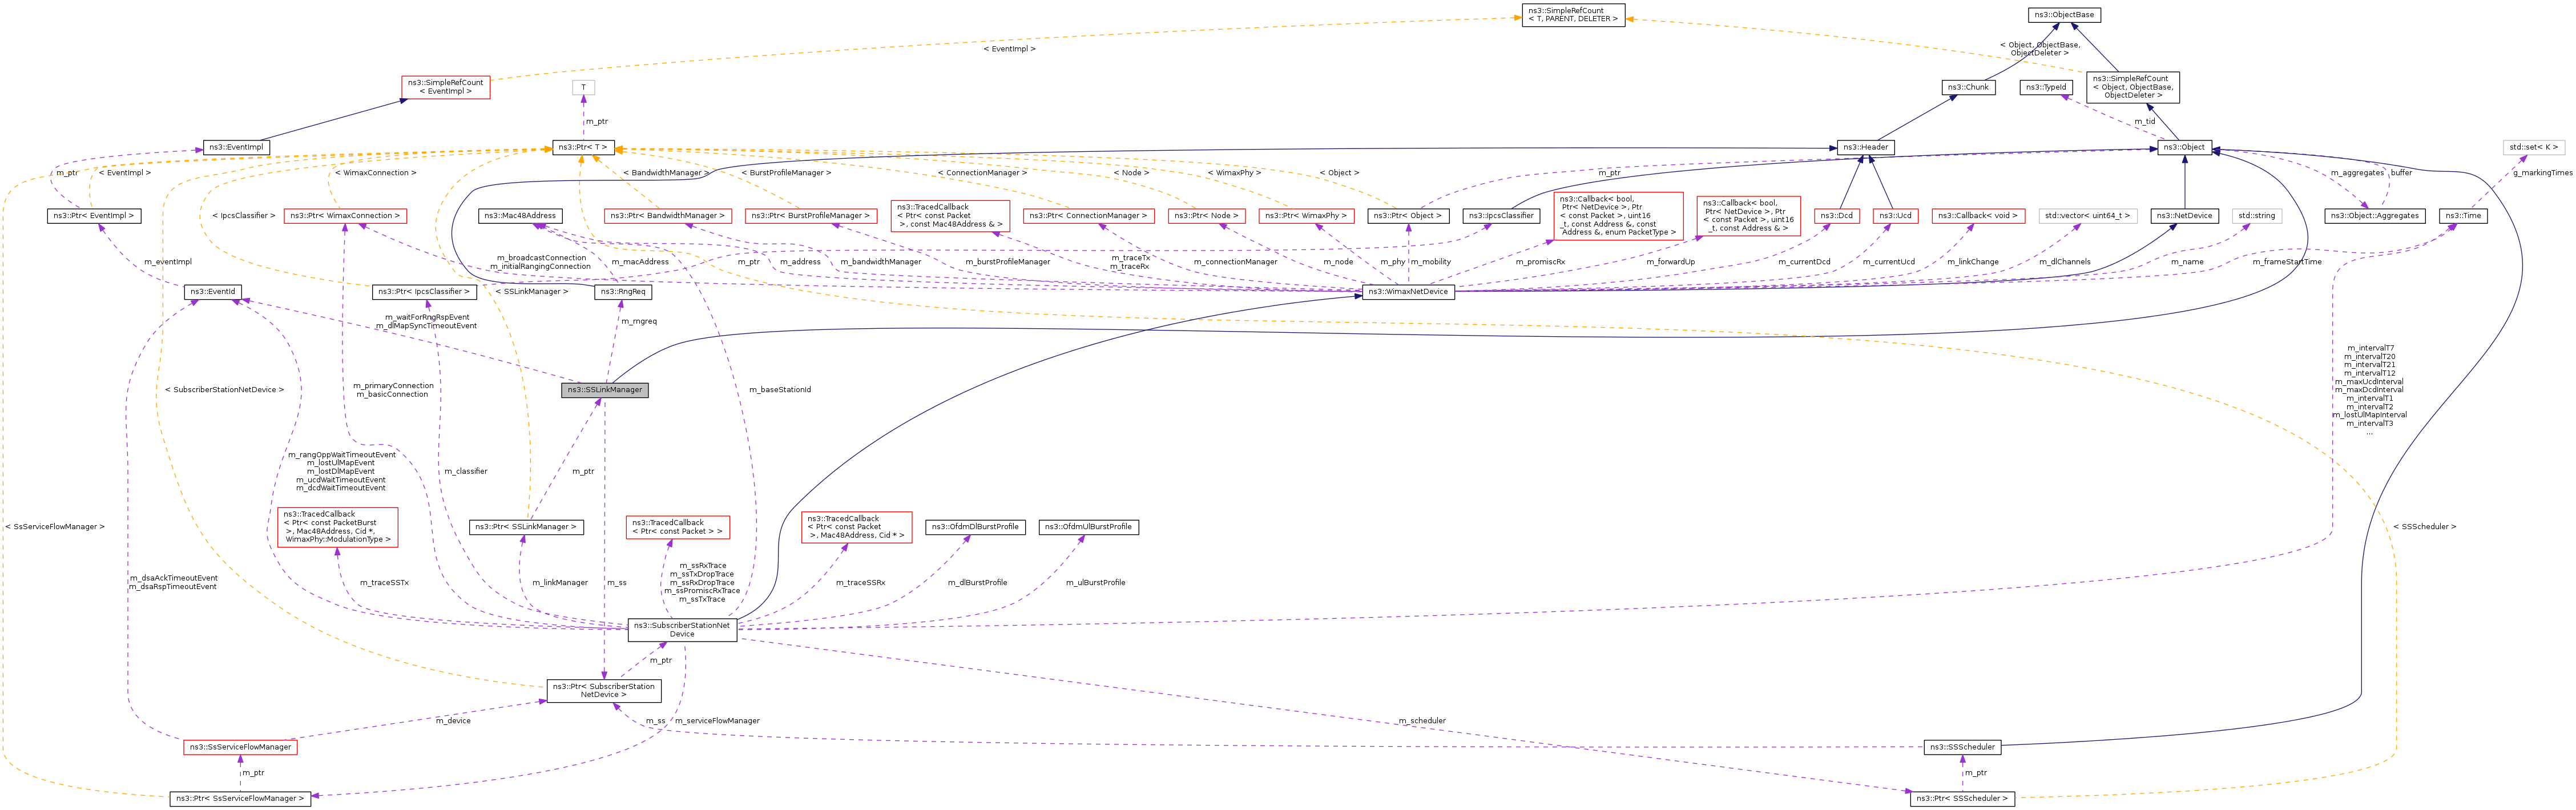Click the m_dlBurstProfile edge label

977,583
